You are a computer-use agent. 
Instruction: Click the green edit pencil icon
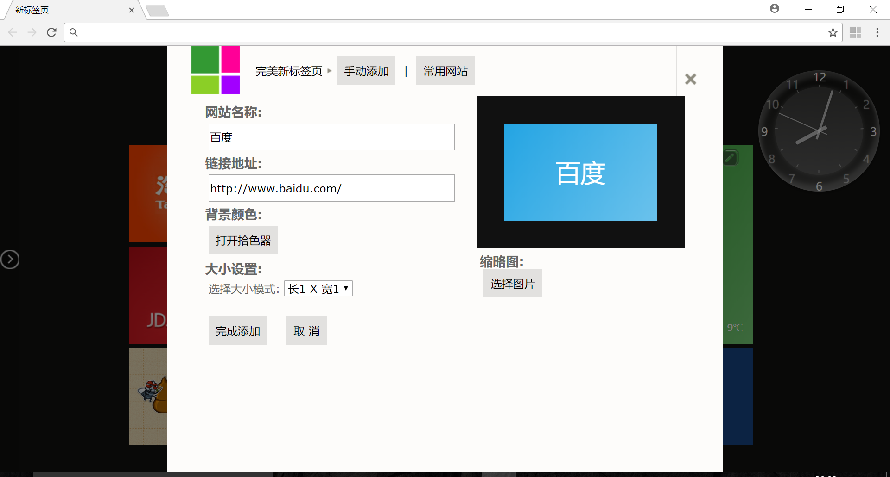731,158
